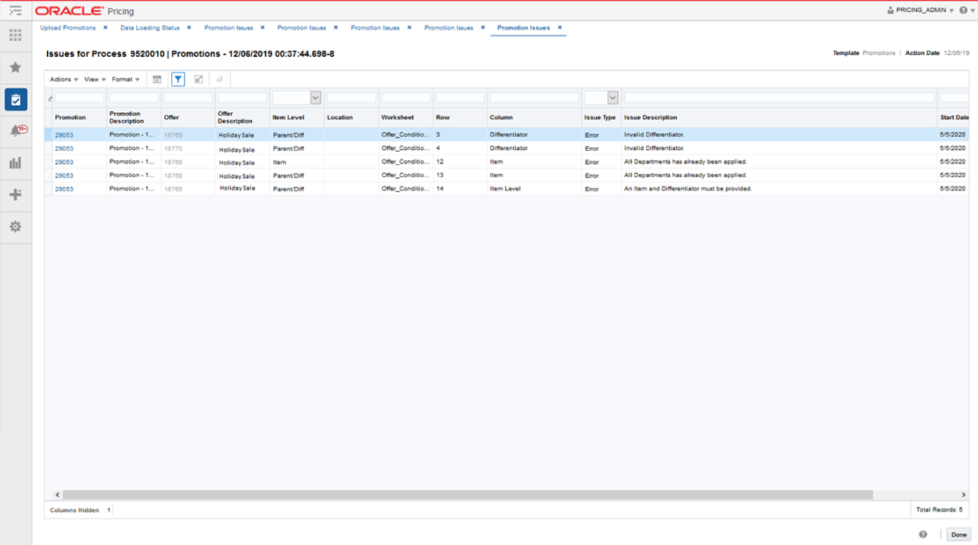Toggle the Query by Example filter icon
The image size is (978, 545).
coord(178,79)
